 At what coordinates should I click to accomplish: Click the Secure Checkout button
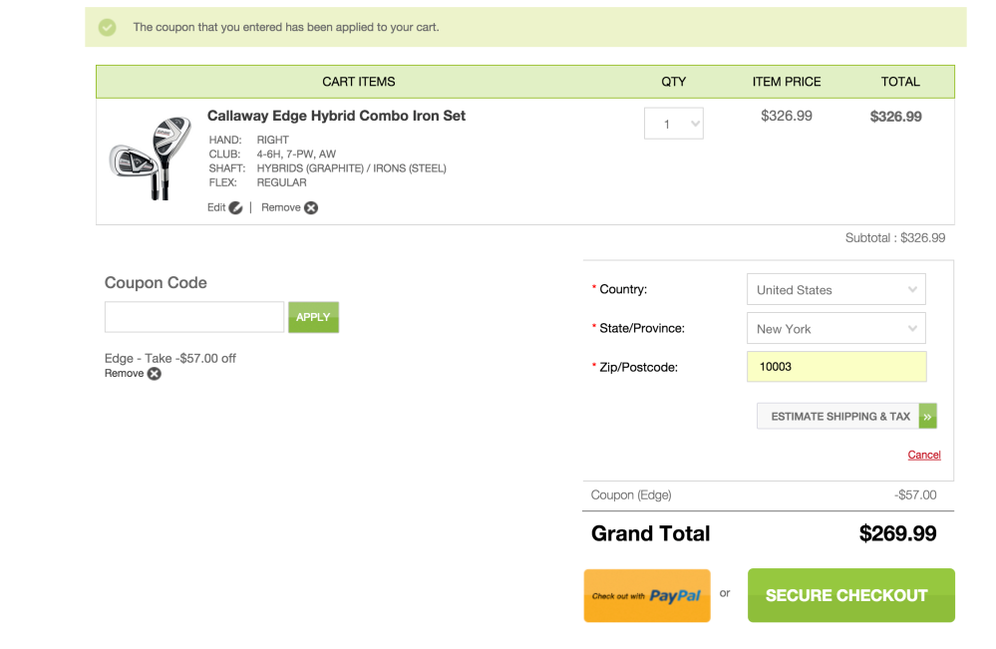[850, 595]
